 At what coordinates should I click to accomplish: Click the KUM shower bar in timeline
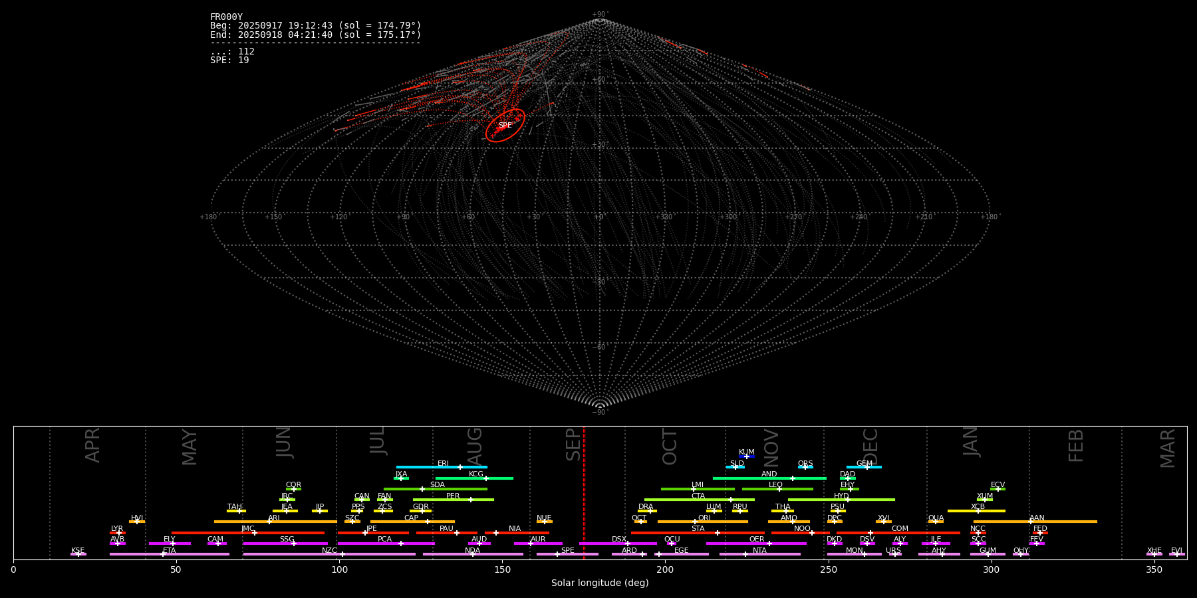(747, 456)
